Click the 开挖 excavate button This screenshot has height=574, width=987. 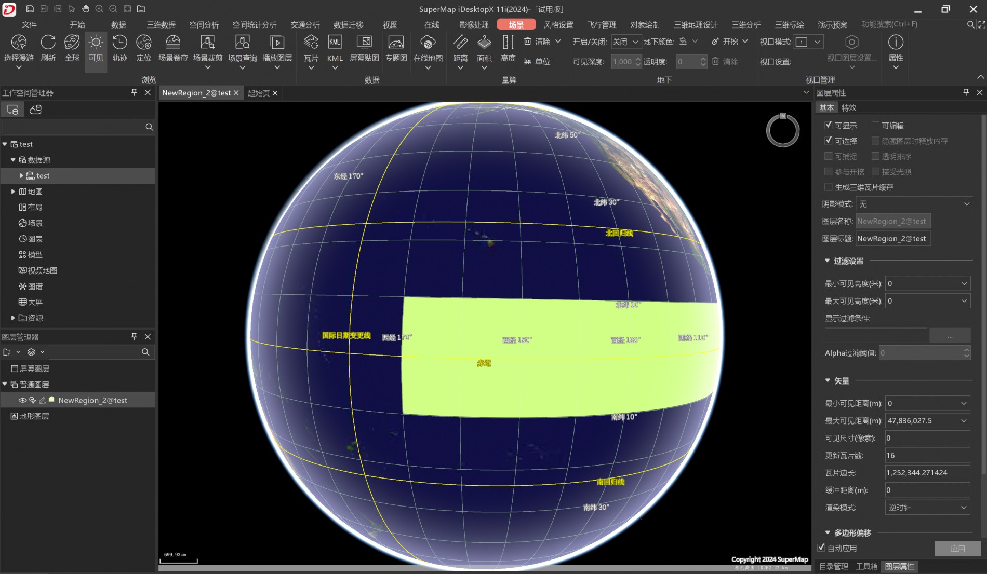[x=730, y=42]
